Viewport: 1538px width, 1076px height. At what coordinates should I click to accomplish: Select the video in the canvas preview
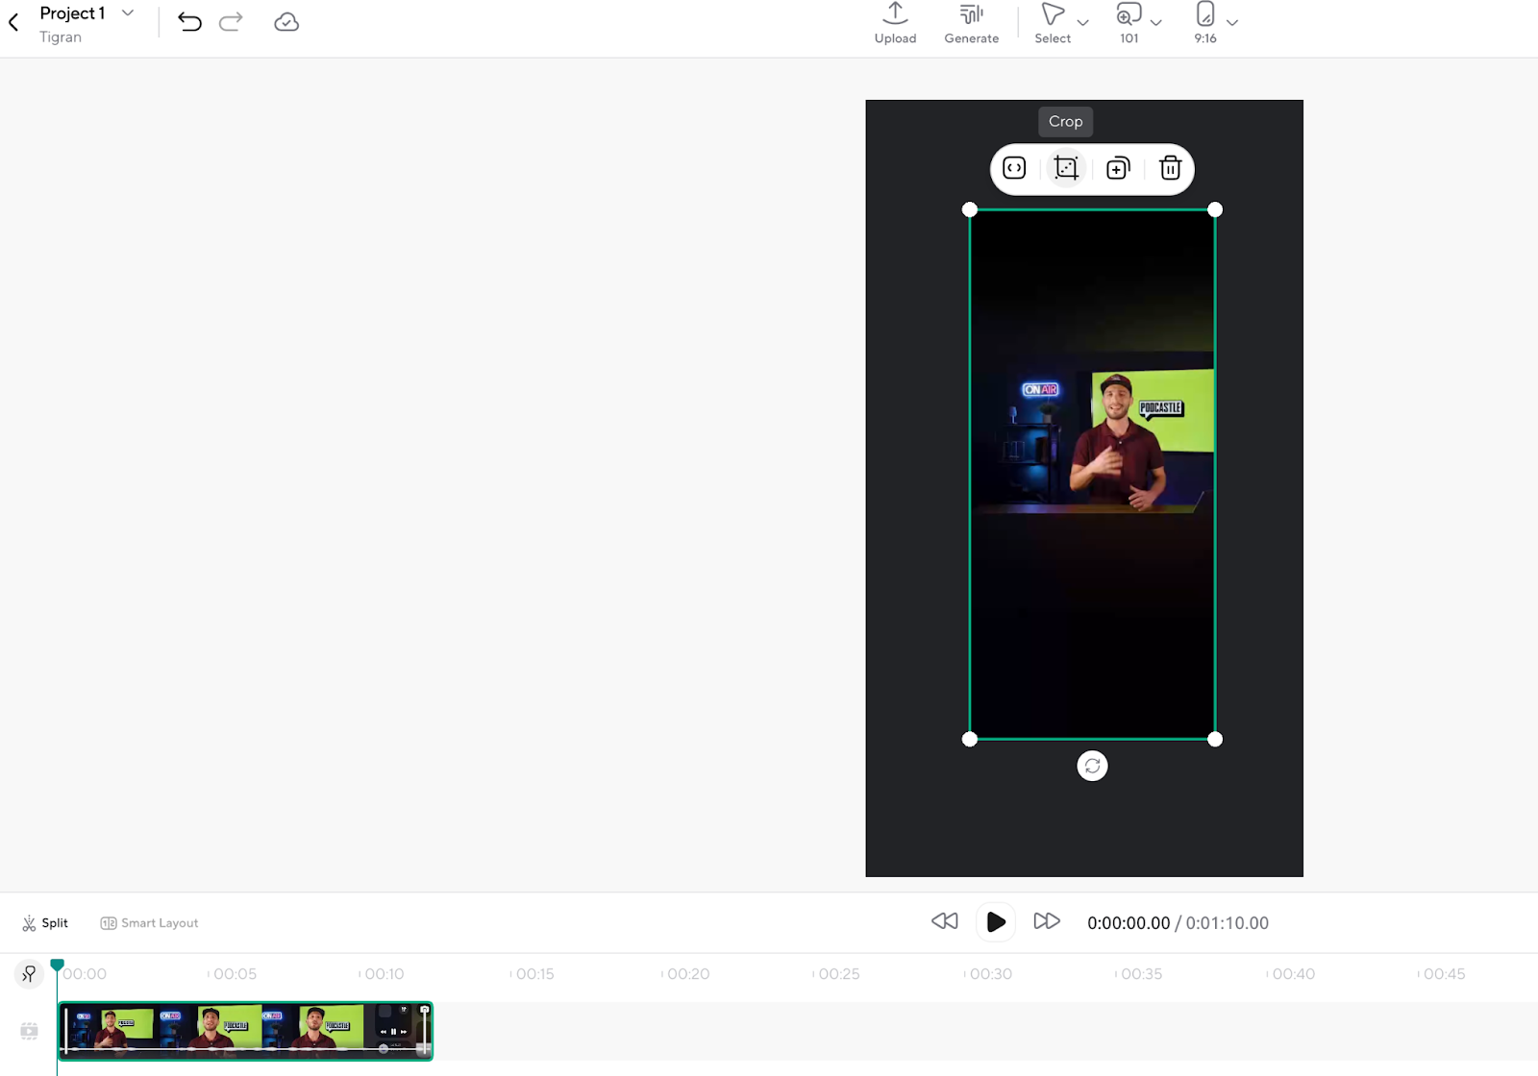click(x=1092, y=475)
